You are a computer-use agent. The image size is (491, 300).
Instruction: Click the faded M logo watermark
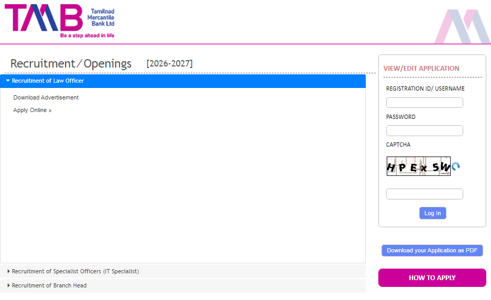pos(462,26)
